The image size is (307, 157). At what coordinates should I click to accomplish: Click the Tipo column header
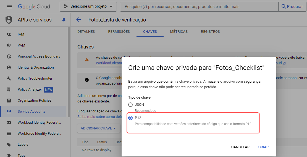point(85,142)
